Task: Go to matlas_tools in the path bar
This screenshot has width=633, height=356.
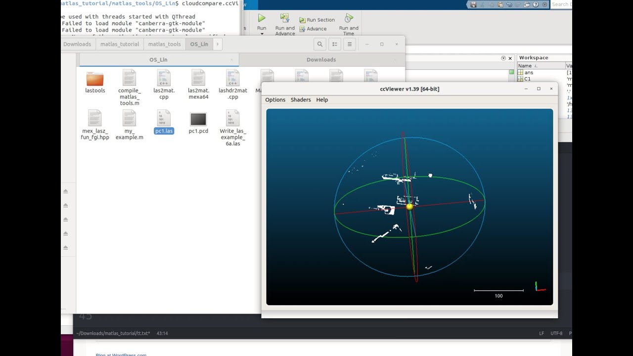Action: (x=165, y=44)
